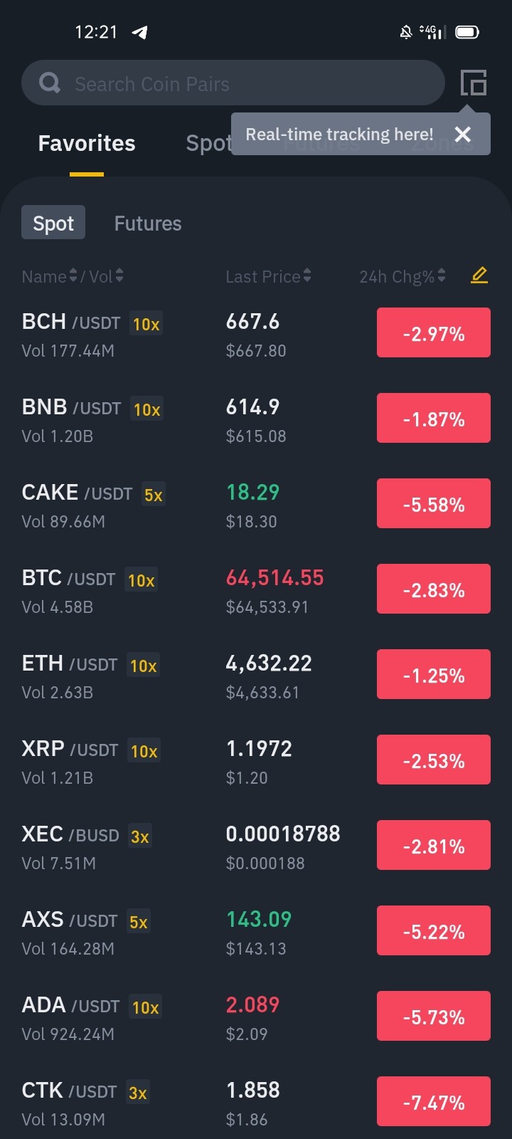Toggle the CTK -7.47% change button

point(434,1101)
